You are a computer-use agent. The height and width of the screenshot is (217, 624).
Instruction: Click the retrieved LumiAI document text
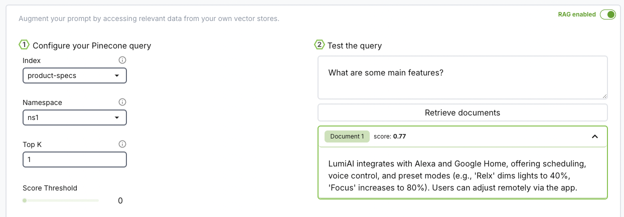pos(457,176)
